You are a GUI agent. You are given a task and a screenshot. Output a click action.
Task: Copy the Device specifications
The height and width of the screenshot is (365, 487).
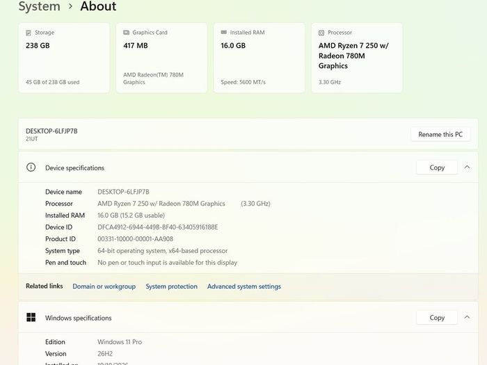(x=437, y=168)
